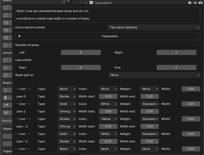Viewport: 204px width, 155px height.
Task: Open Lane -2 type dropdown showing Border
Action: click(67, 142)
